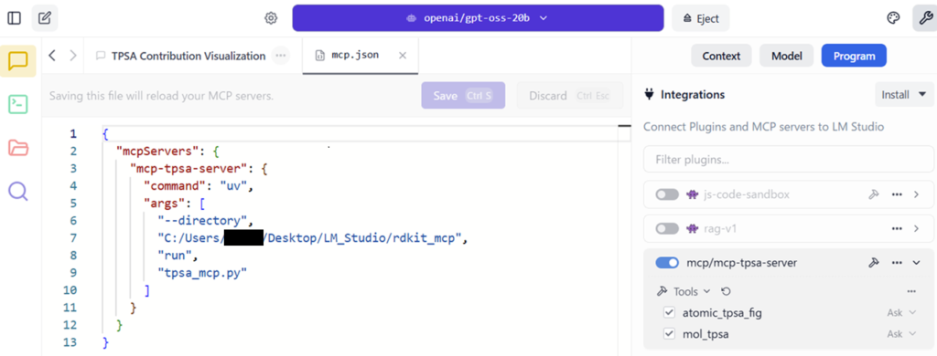
Task: Go forward with the right arrow
Action: coord(73,56)
